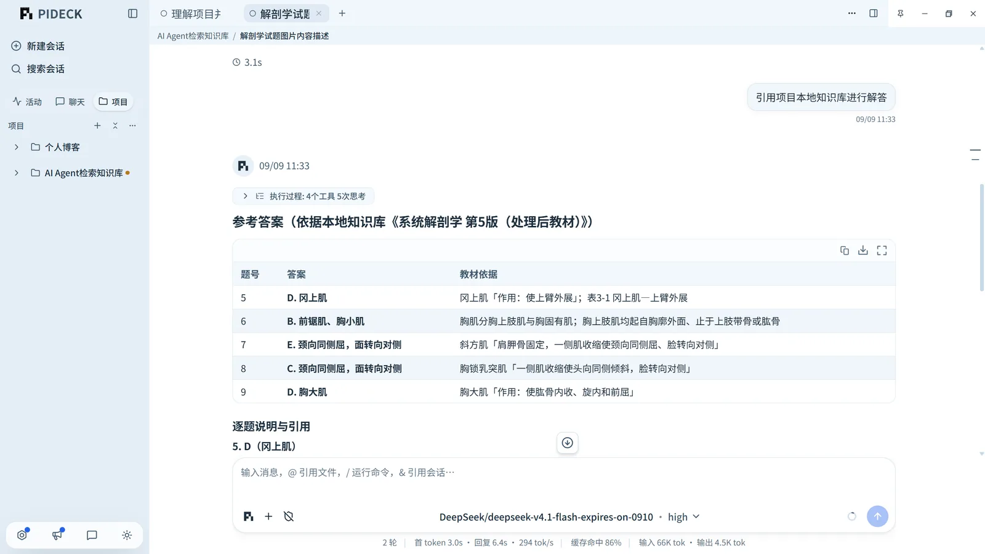The image size is (985, 554).
Task: Add a new project with plus icon
Action: point(97,126)
